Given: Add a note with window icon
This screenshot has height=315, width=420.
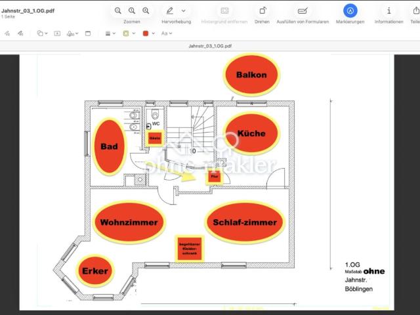Looking at the screenshot, I should point(88,33).
